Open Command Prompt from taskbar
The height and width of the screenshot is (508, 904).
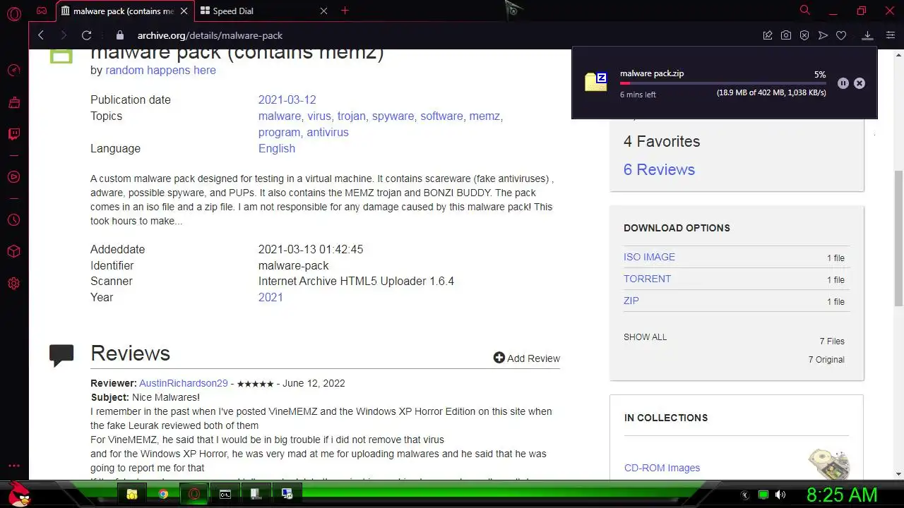point(225,494)
